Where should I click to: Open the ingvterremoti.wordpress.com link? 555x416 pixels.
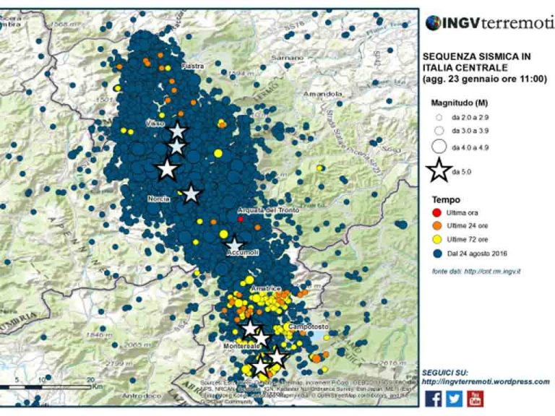486,381
